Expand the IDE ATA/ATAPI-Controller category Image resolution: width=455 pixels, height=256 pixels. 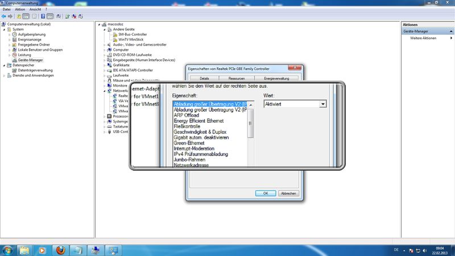[105, 71]
